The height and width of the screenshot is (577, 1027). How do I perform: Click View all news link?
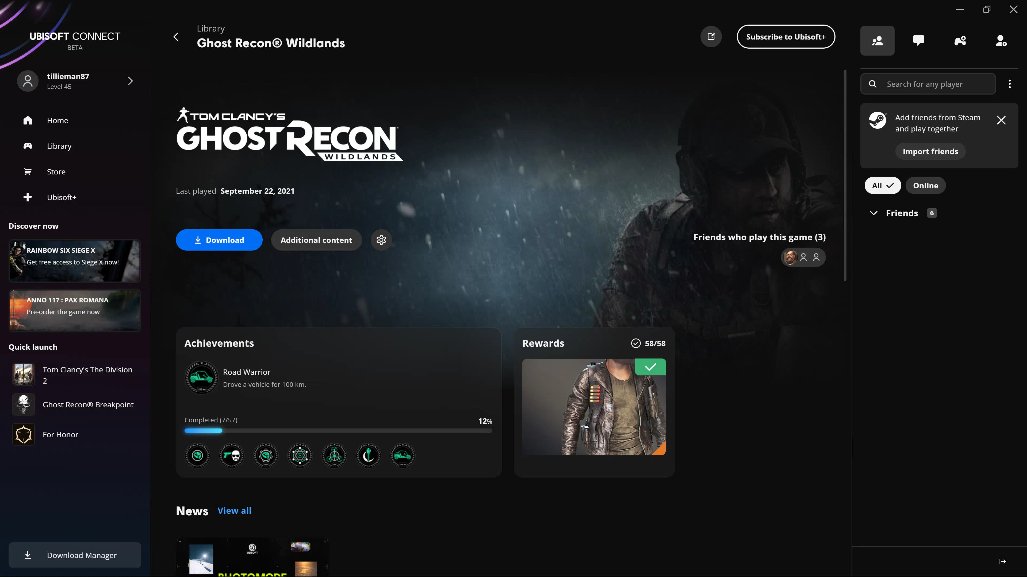pyautogui.click(x=235, y=510)
